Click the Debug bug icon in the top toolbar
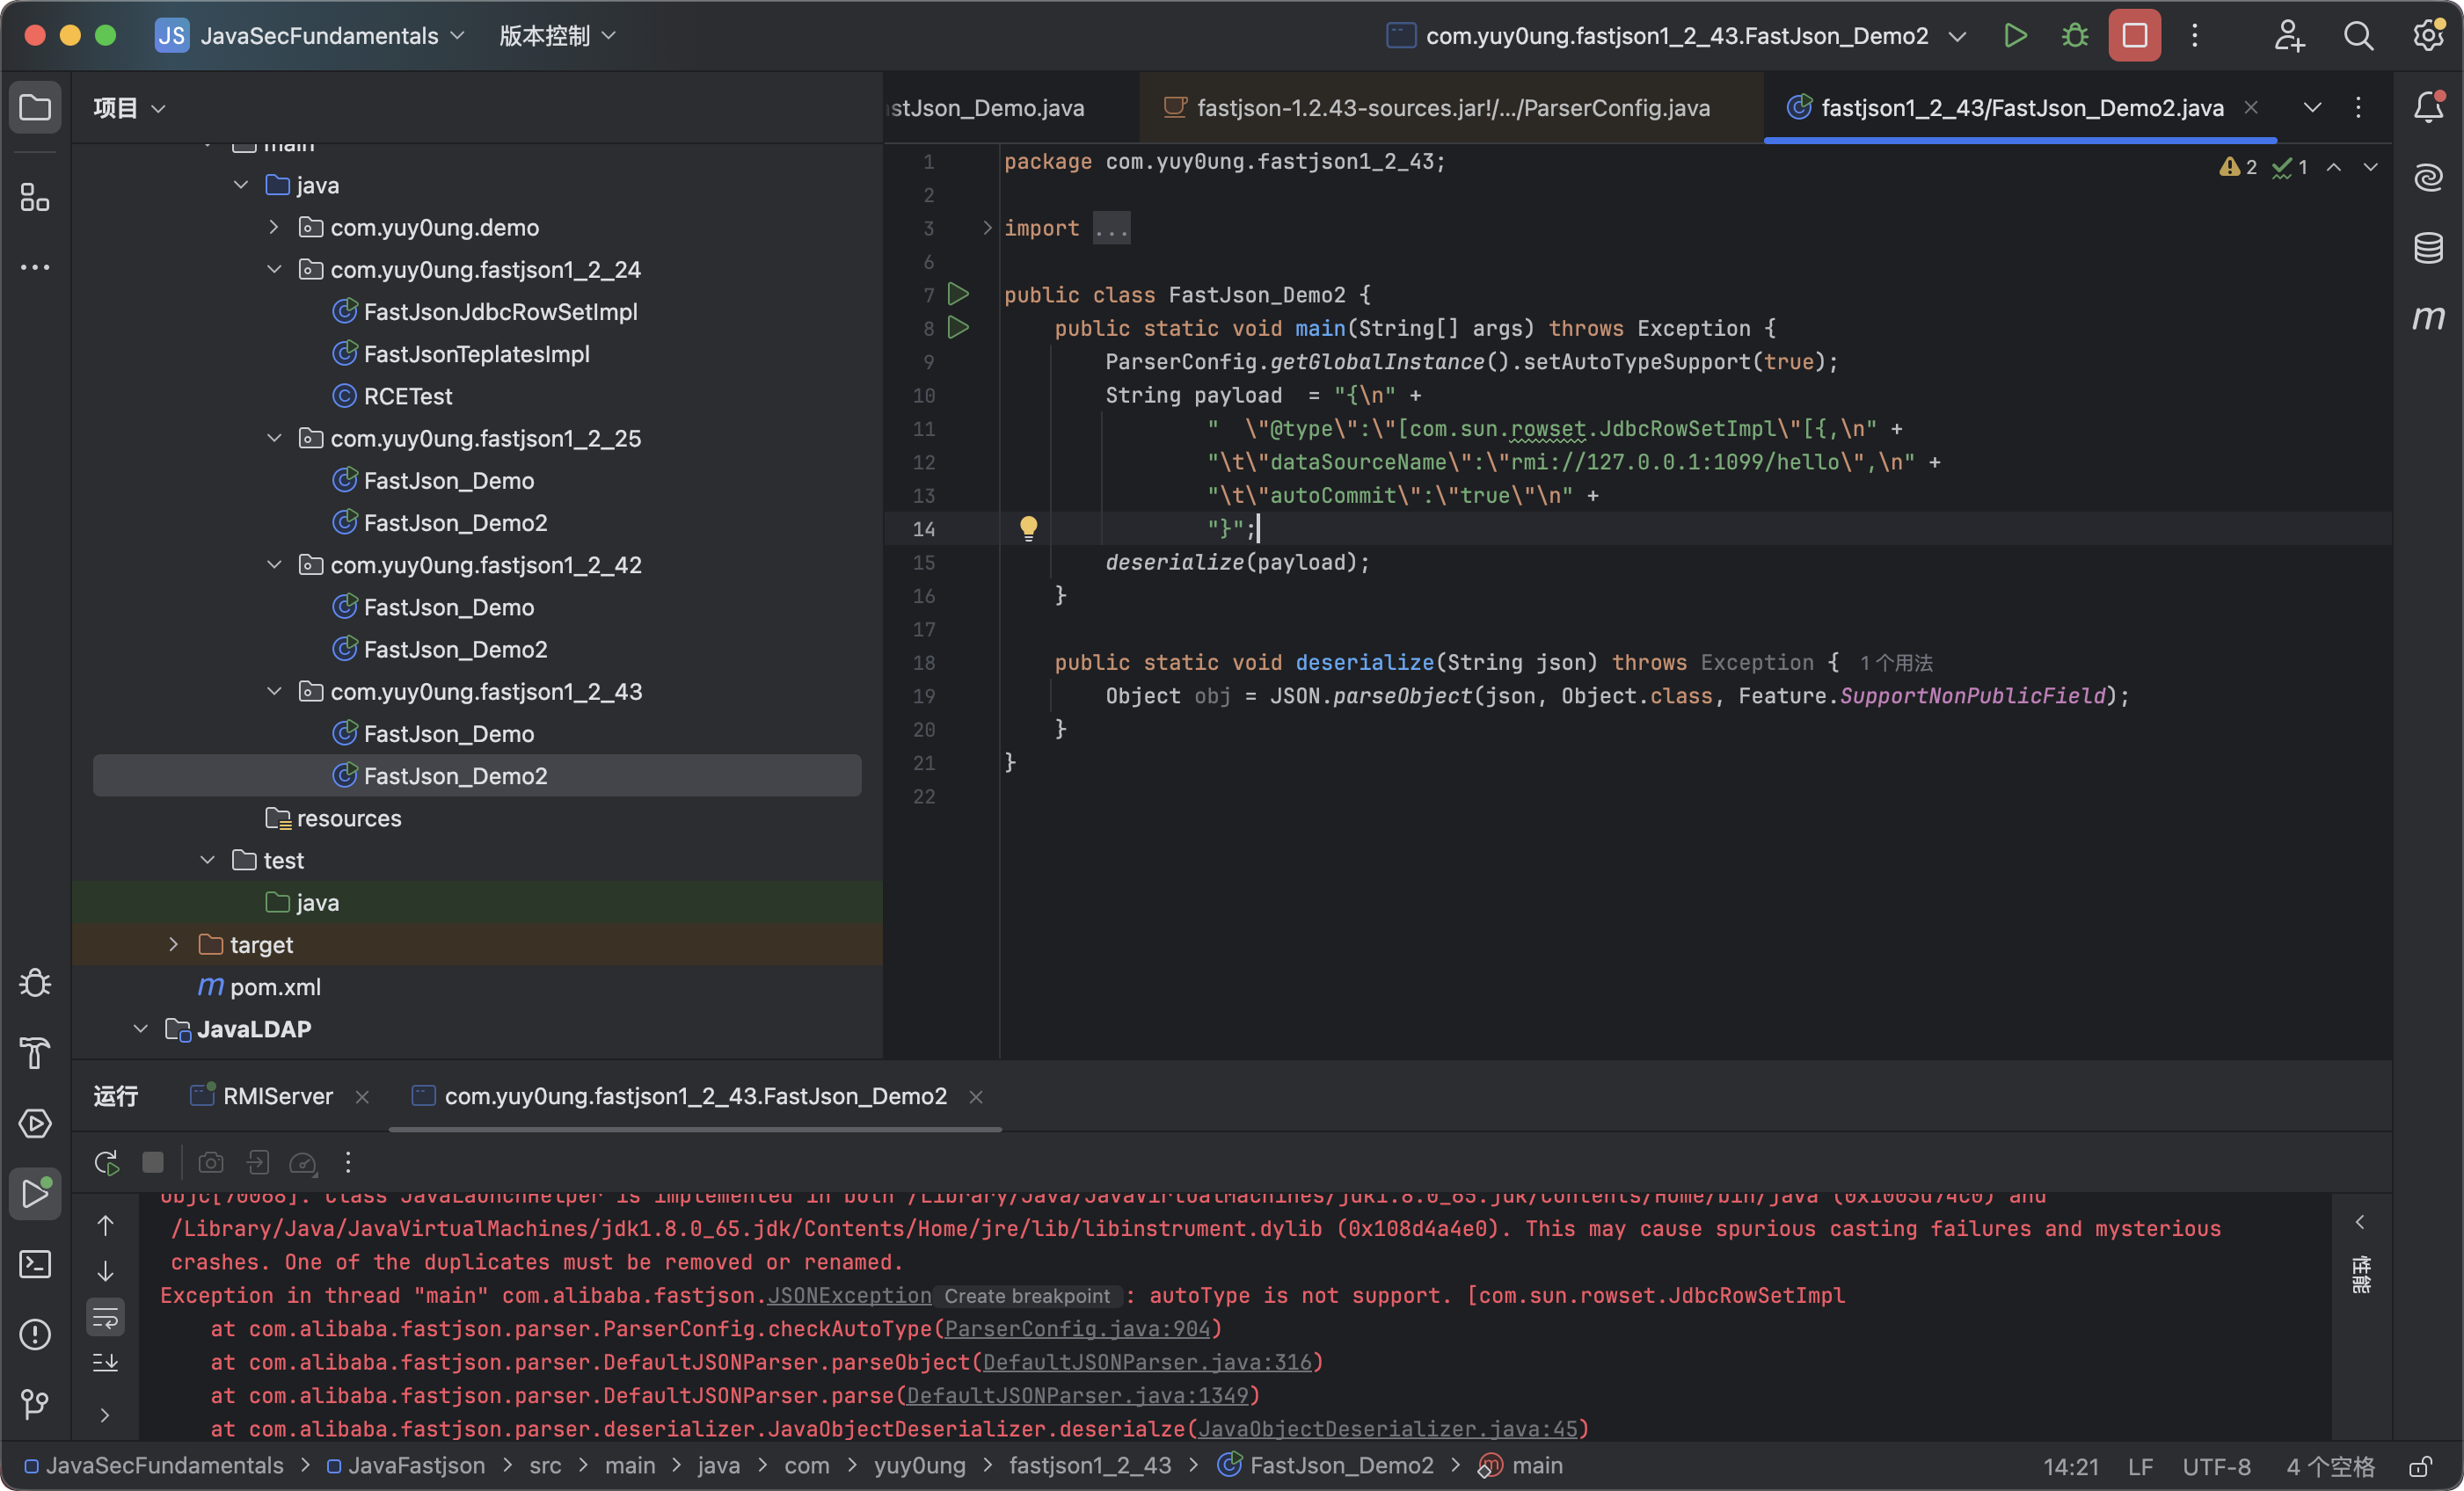Viewport: 2464px width, 1491px height. pyautogui.click(x=2074, y=36)
